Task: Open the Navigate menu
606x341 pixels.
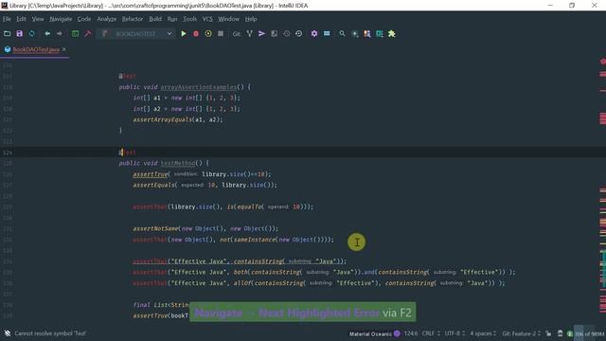Action: pyautogui.click(x=61, y=19)
